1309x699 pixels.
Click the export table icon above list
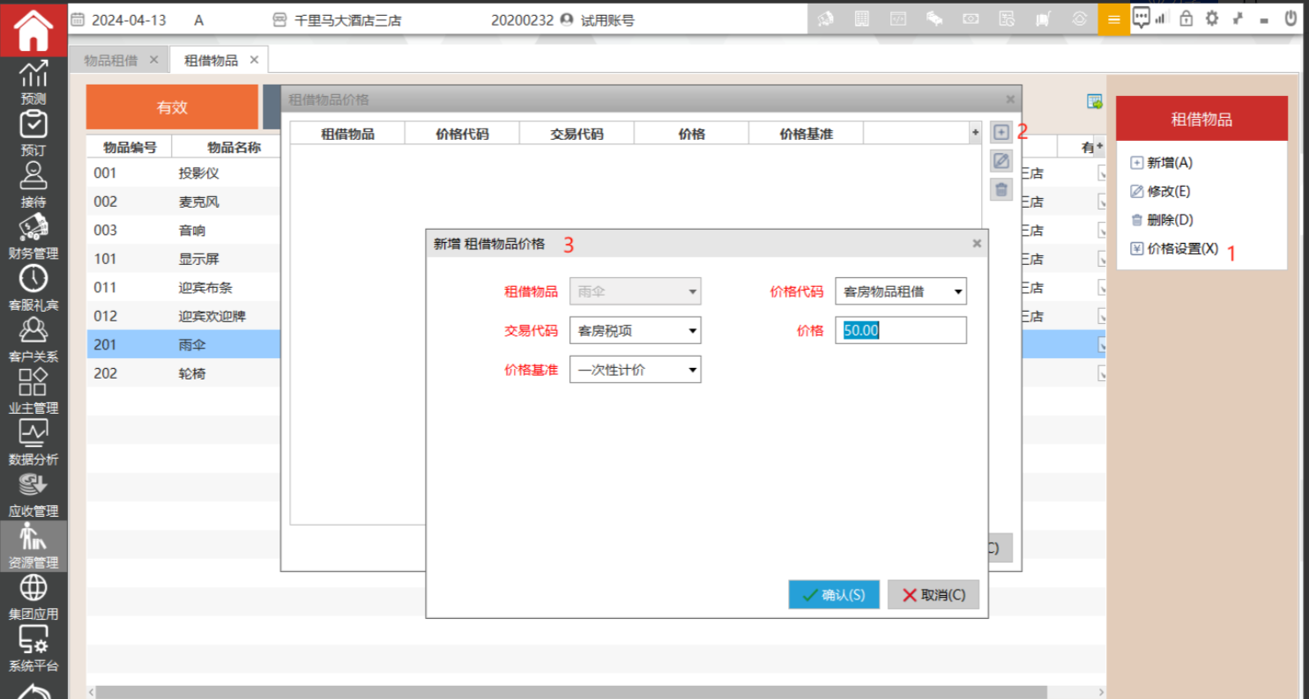pos(1095,102)
